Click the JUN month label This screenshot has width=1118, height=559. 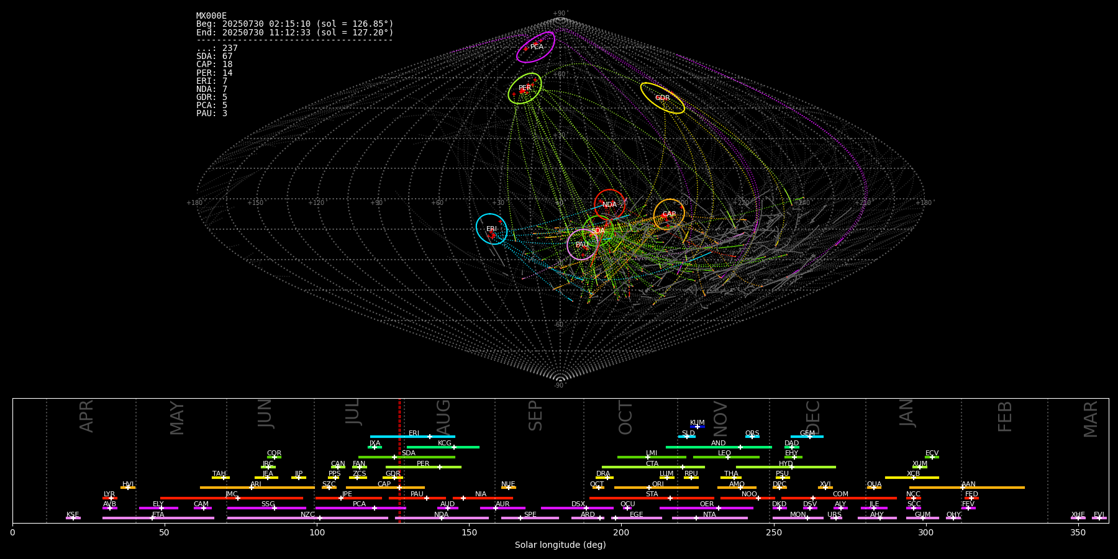coord(265,414)
